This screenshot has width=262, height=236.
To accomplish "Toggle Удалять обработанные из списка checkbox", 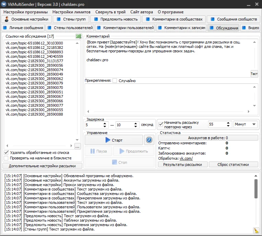I will pos(6,153).
